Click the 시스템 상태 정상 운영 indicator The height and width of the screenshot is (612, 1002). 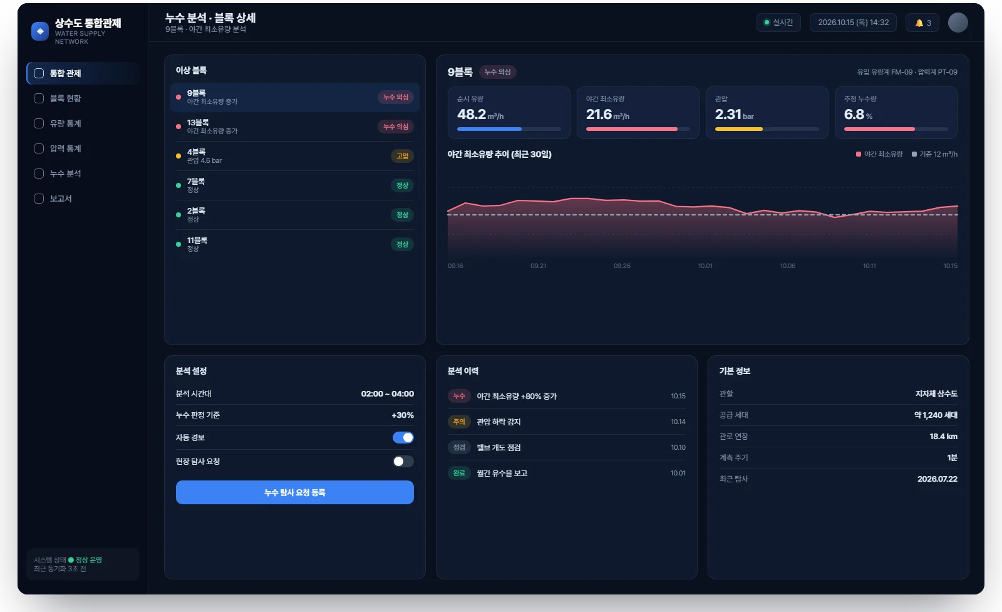[85, 560]
